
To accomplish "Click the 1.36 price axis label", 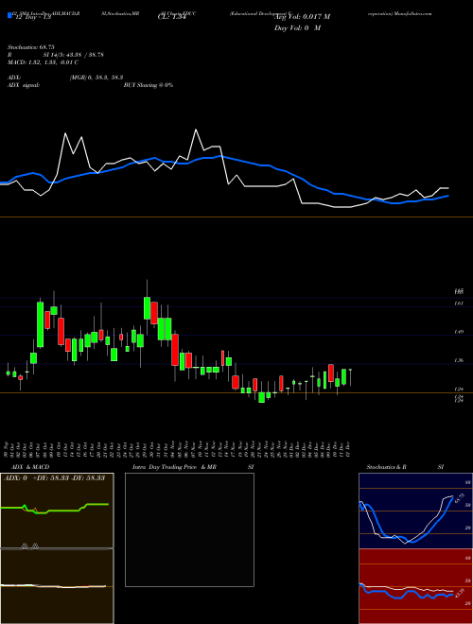I will [459, 360].
